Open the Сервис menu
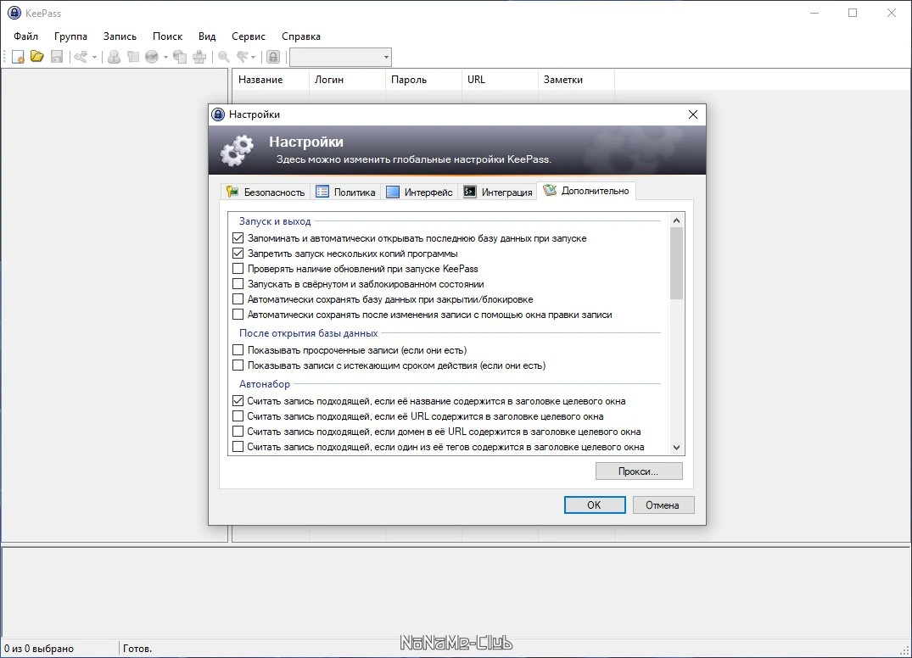 [x=249, y=36]
